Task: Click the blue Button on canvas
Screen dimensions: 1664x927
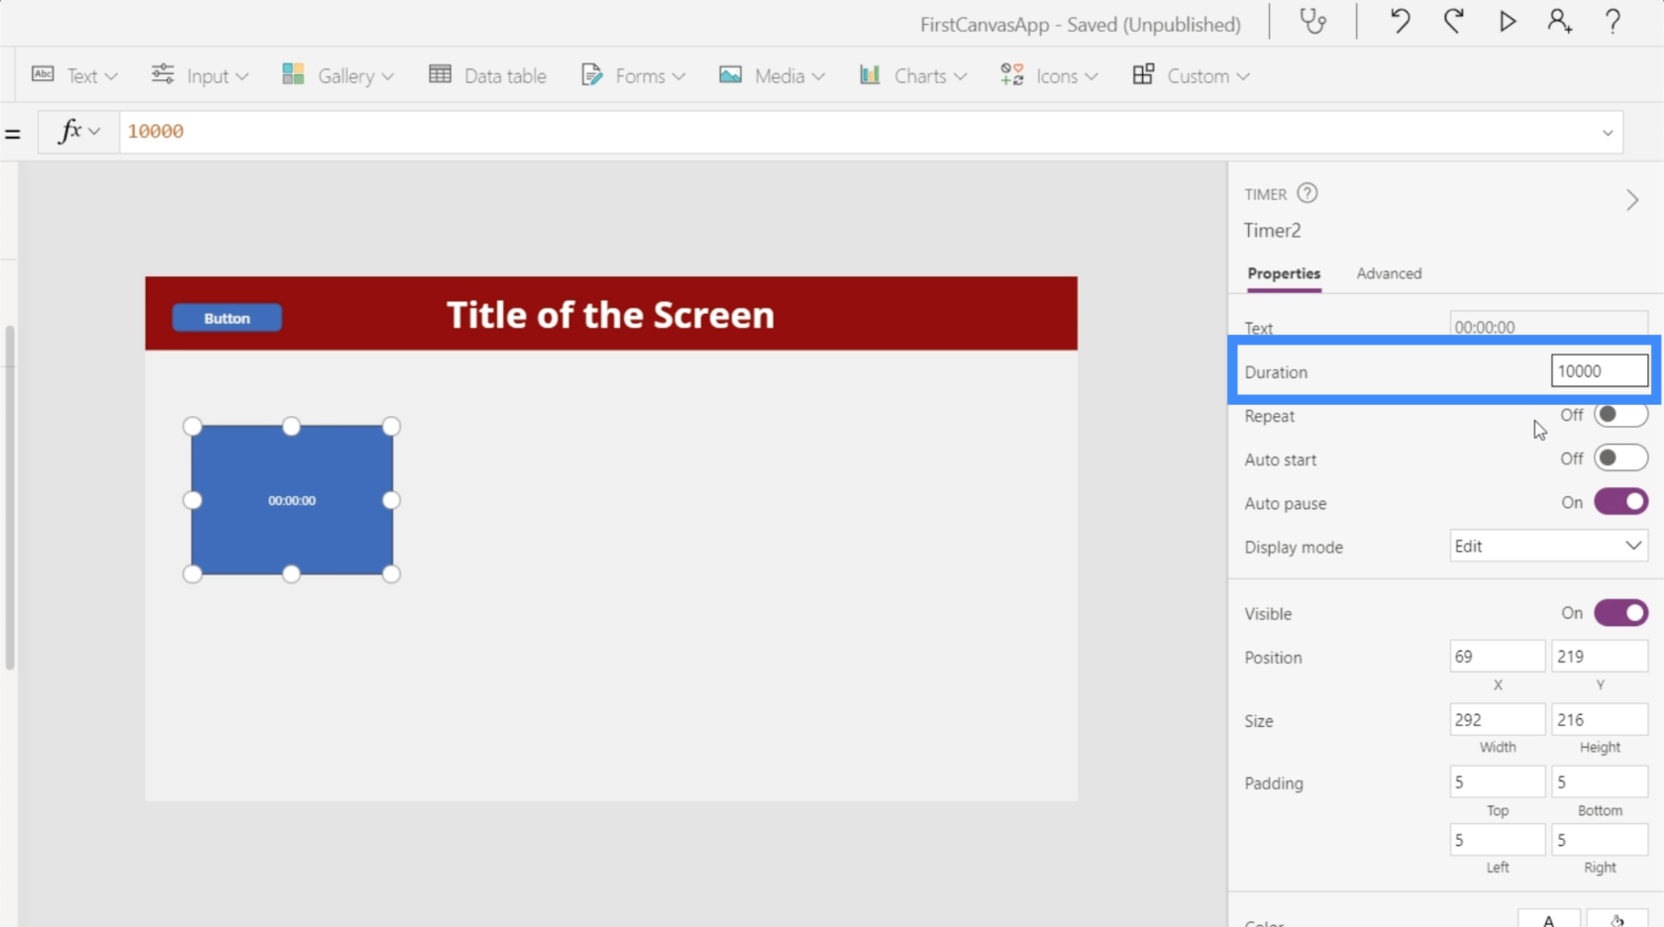Action: pyautogui.click(x=227, y=318)
